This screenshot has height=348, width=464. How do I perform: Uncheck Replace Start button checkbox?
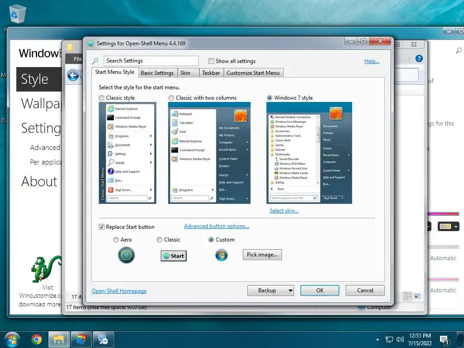(101, 227)
